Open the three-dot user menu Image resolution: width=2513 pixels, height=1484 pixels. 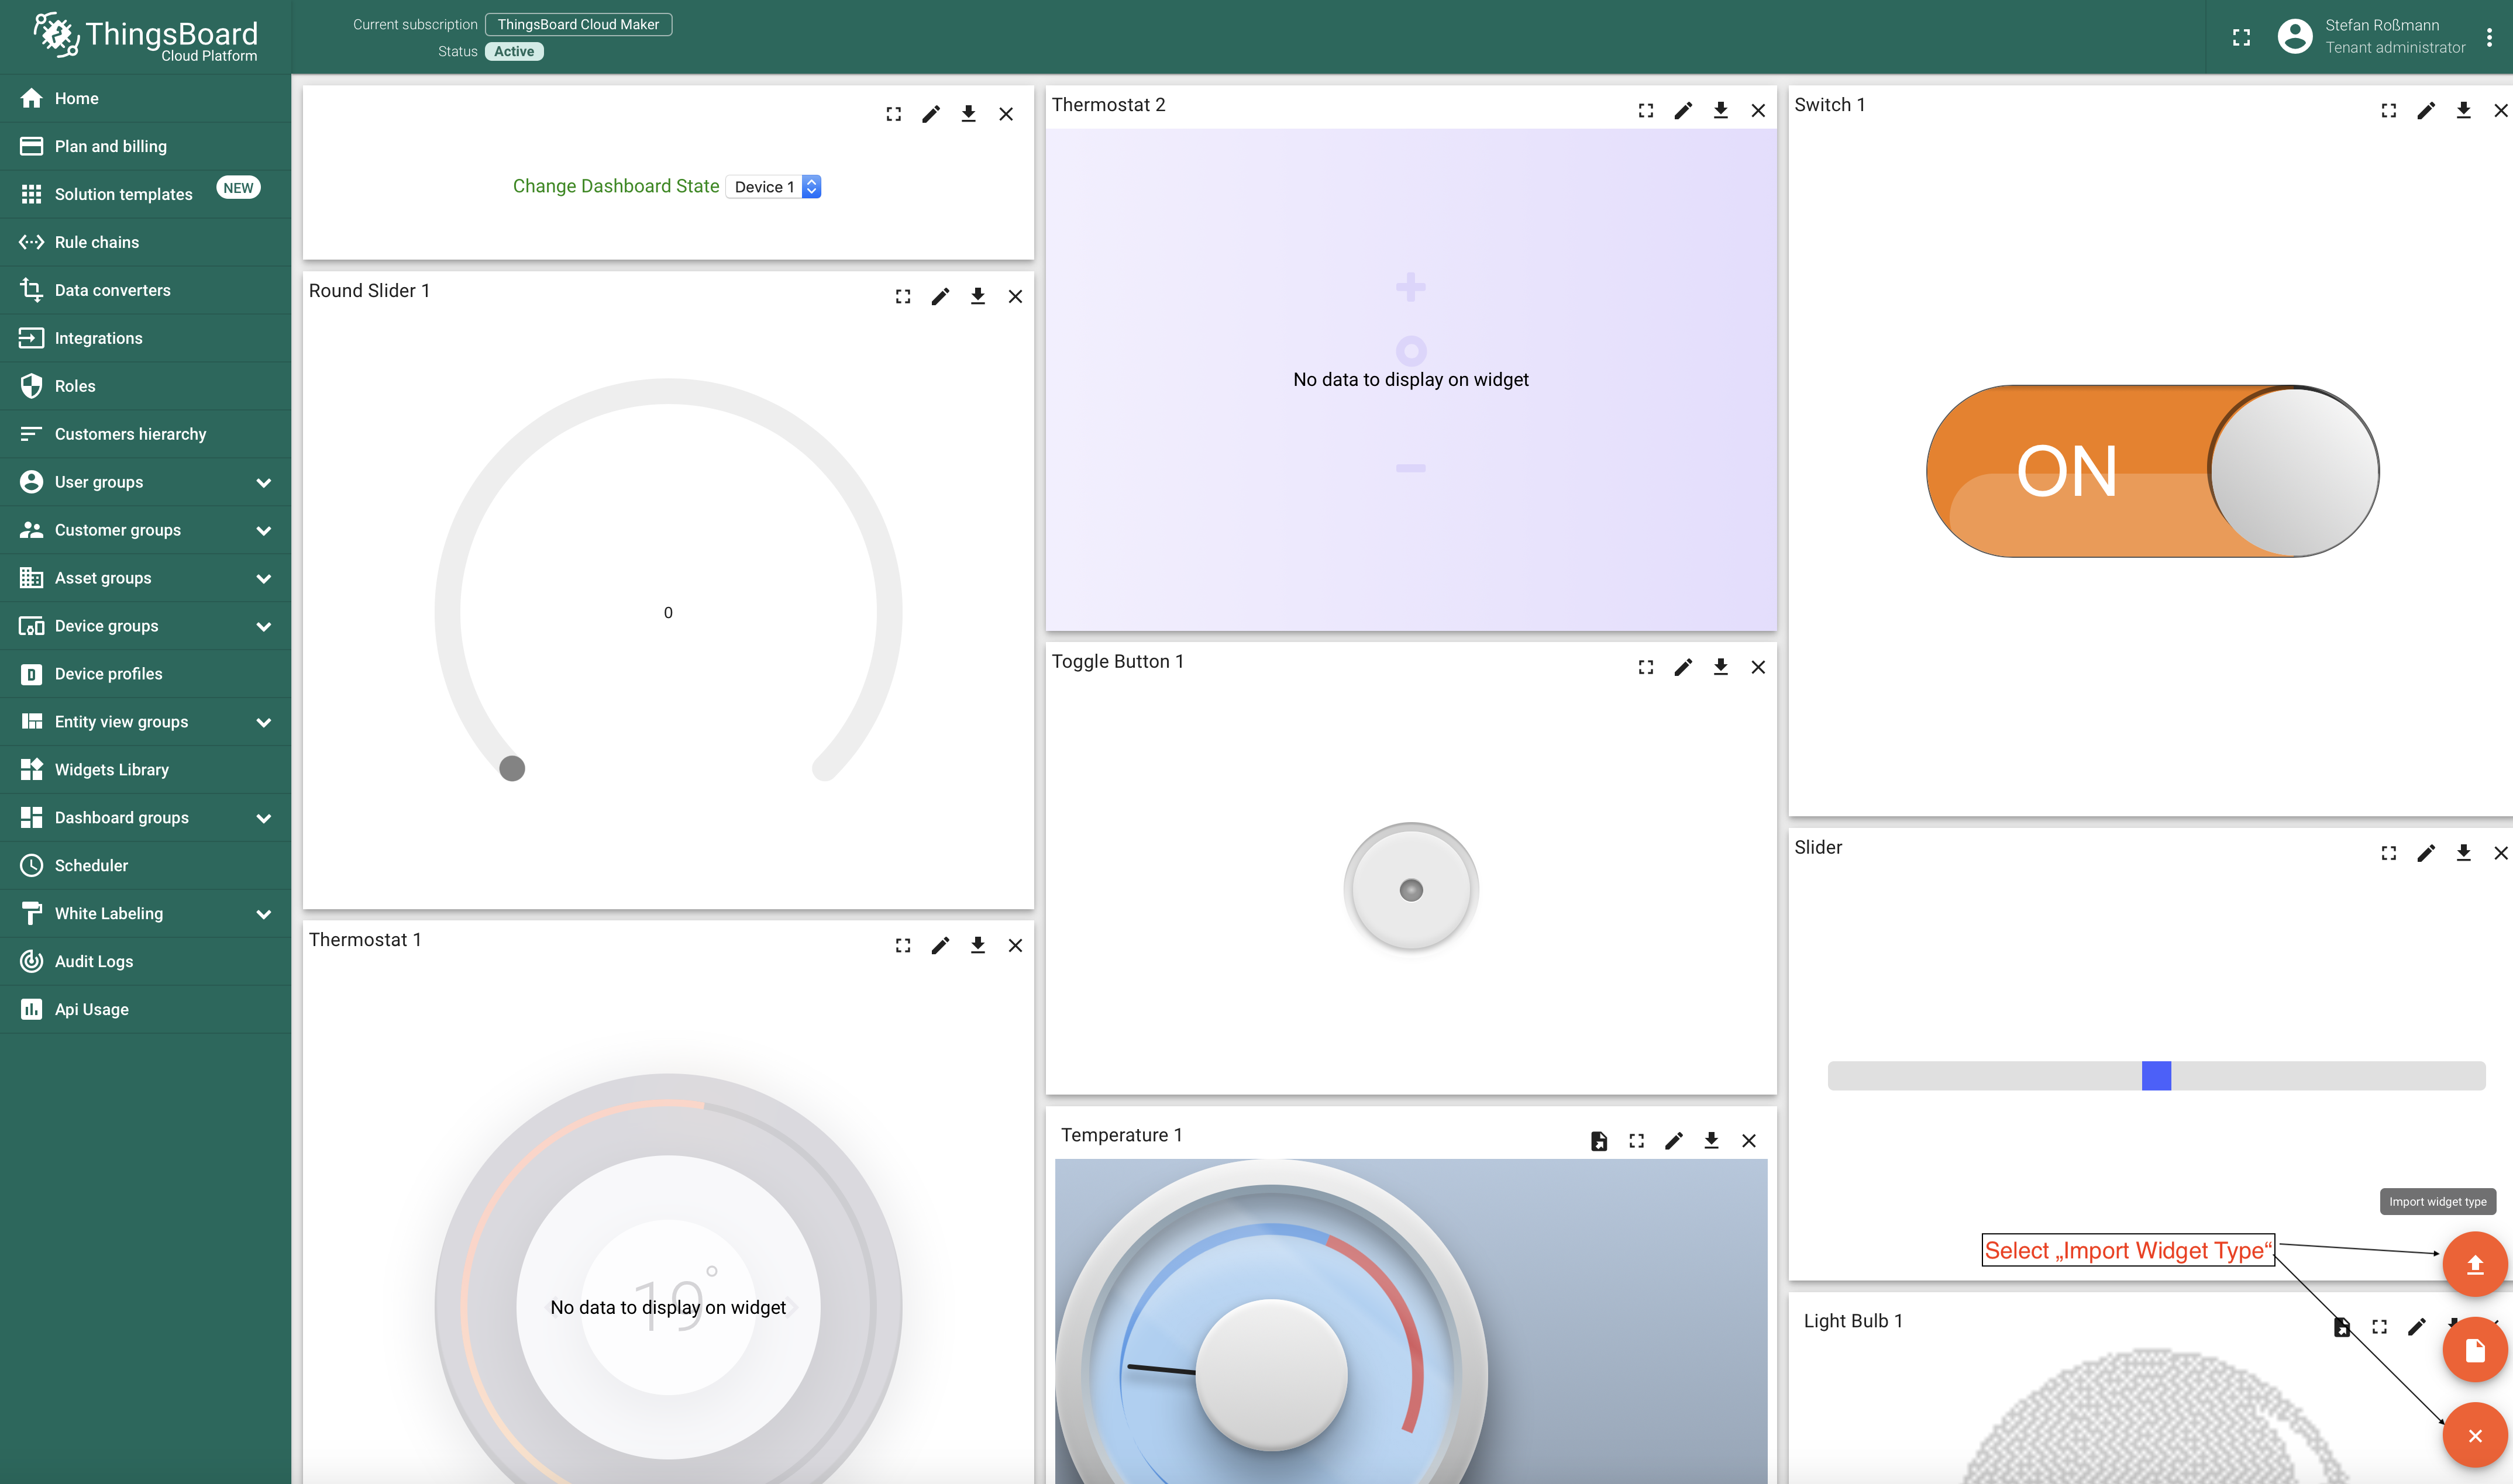click(x=2489, y=37)
